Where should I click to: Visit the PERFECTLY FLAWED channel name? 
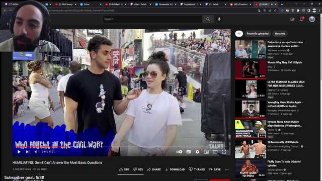click(x=278, y=90)
